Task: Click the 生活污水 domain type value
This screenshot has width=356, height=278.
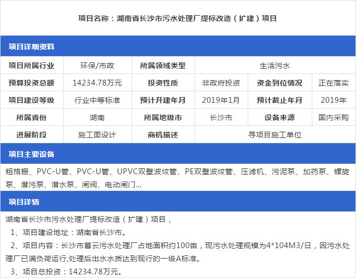Action: pos(274,66)
